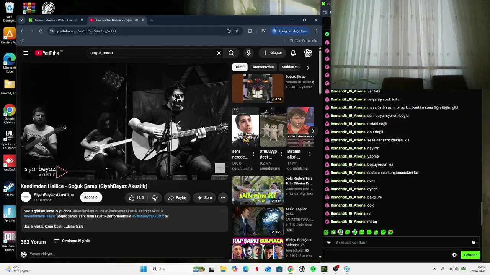The width and height of the screenshot is (490, 275).
Task: Go back in the Chrome browser
Action: [x=22, y=31]
